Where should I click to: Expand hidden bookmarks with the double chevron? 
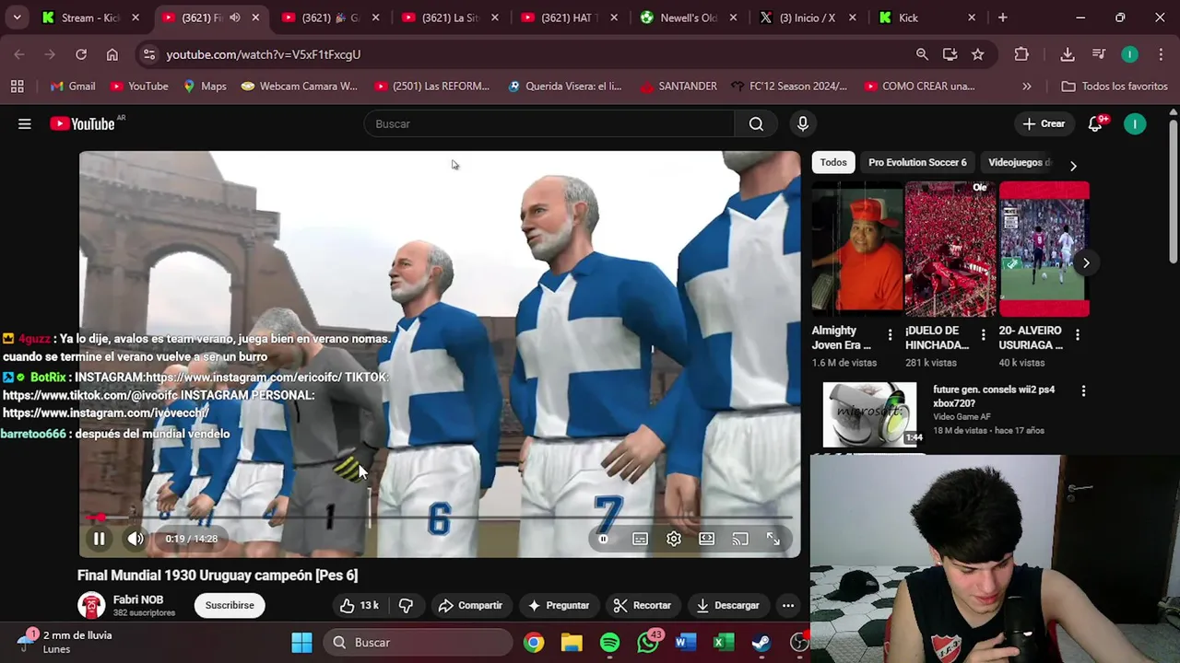[1027, 86]
